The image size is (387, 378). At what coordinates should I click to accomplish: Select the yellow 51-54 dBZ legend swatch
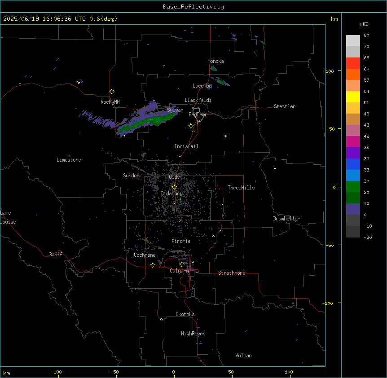tap(353, 97)
